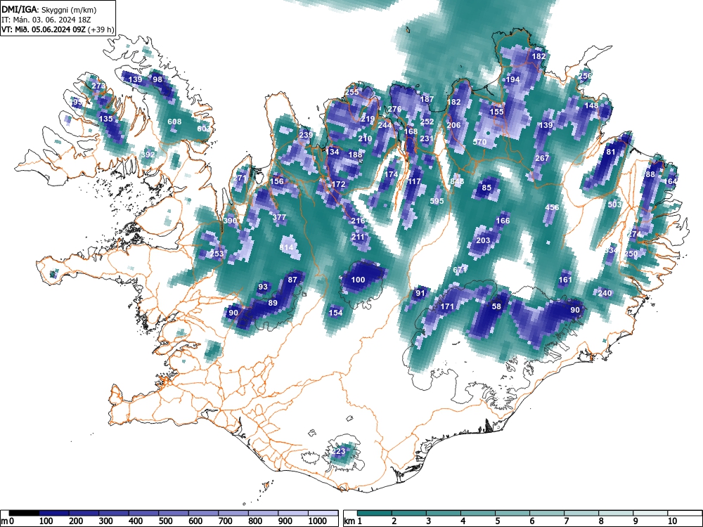
Task: Click the visibility value 206 on the map
Action: point(453,125)
